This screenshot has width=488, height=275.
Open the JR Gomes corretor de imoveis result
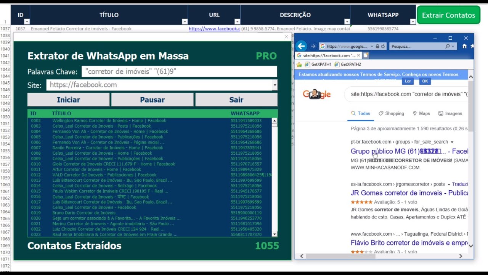tap(409, 193)
